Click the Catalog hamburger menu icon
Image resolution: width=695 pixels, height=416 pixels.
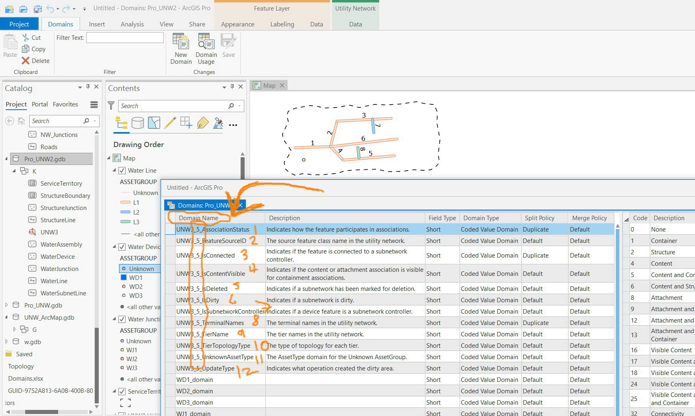tap(94, 105)
